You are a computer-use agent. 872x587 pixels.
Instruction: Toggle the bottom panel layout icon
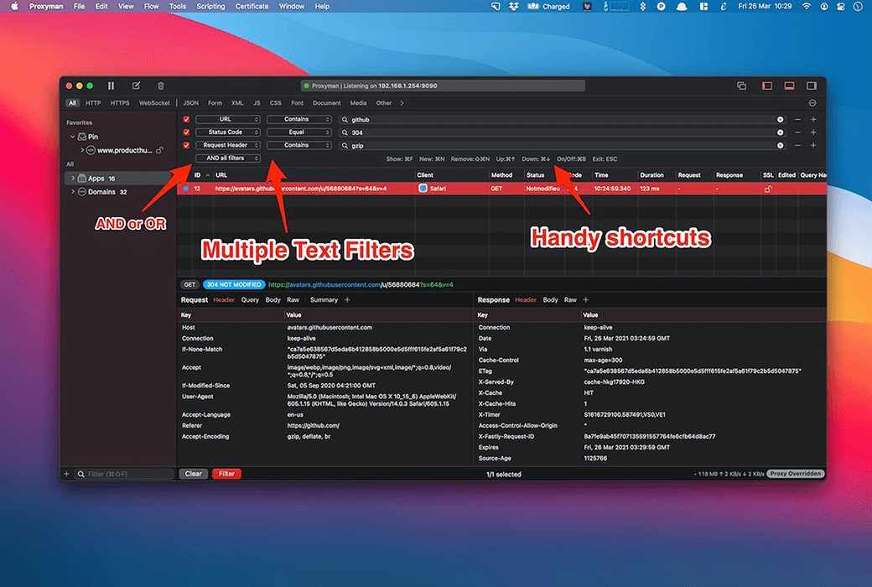tap(789, 86)
